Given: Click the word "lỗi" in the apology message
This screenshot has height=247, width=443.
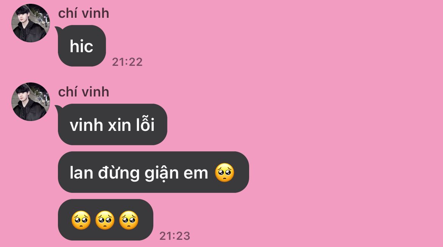Looking at the screenshot, I should click(x=145, y=124).
